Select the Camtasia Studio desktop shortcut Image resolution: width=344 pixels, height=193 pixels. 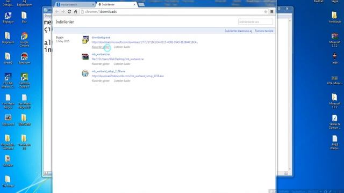click(24, 80)
